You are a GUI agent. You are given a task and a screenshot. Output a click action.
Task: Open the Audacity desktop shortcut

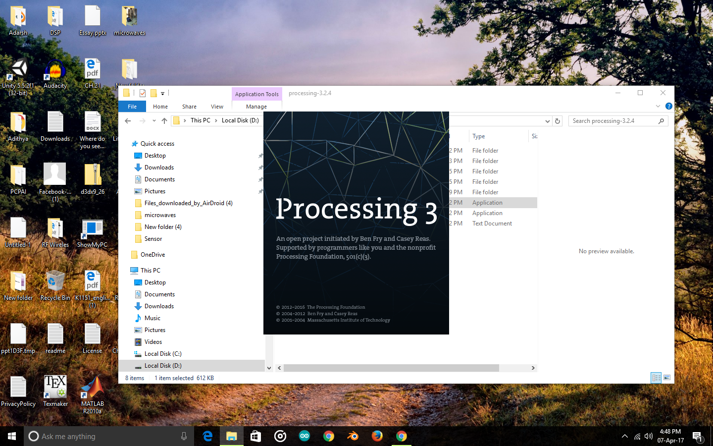point(55,74)
